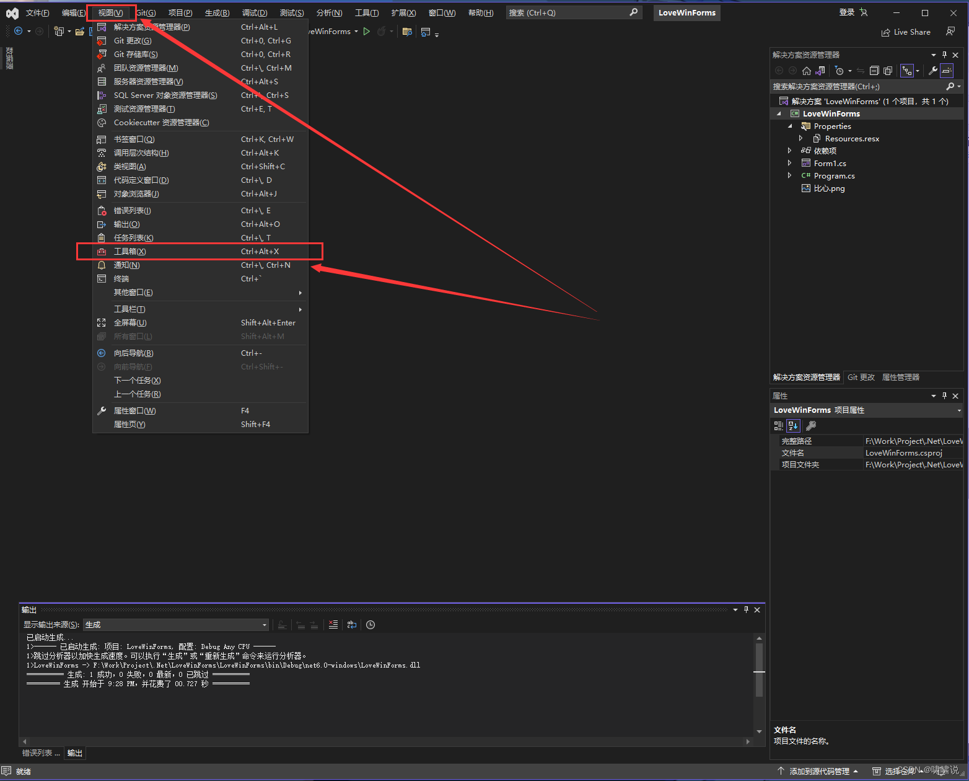
Task: Click Solution Explorer search options dropdown arrow
Action: pyautogui.click(x=959, y=87)
